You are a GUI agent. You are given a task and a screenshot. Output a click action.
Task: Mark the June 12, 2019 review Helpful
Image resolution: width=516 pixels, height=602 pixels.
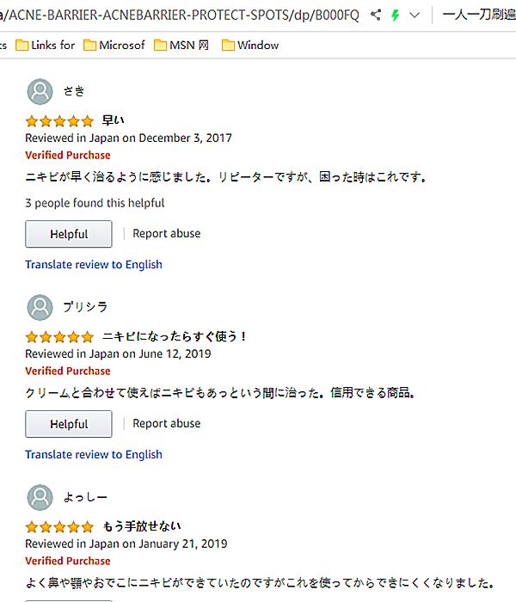(69, 424)
